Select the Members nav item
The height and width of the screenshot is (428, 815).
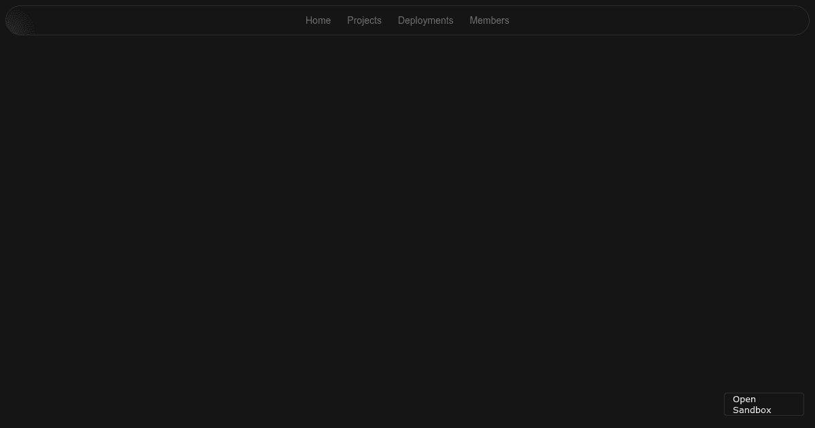coord(489,20)
